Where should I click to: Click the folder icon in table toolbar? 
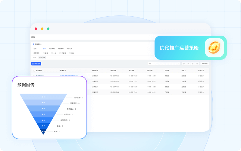click(184, 64)
